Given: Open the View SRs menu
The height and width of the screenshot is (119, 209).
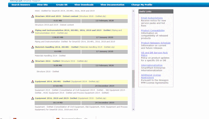Looking at the screenshot, I should [42, 5].
